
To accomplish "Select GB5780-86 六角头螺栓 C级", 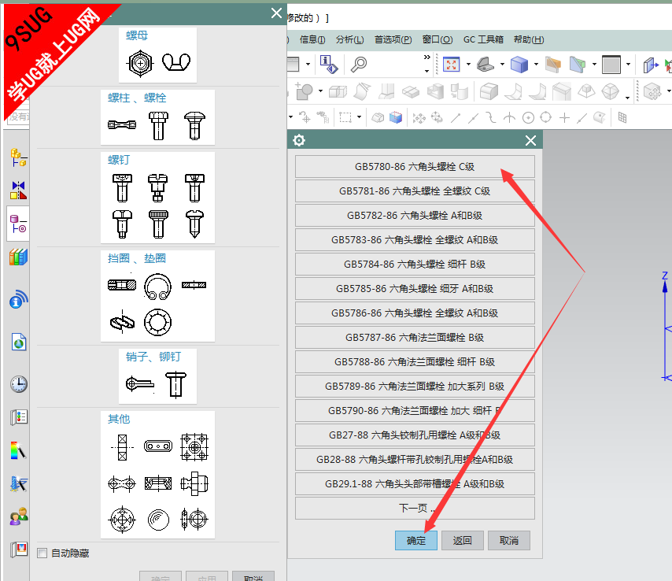I will coord(415,167).
